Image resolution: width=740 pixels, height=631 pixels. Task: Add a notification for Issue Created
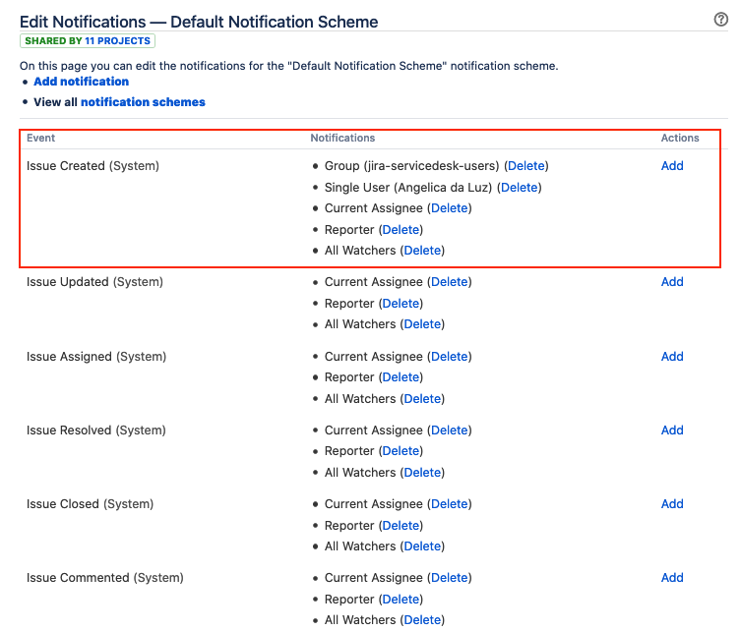(x=672, y=166)
